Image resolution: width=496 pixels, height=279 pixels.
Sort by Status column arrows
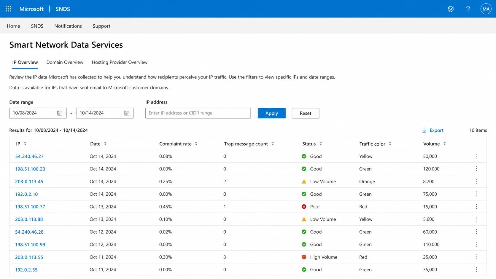321,144
